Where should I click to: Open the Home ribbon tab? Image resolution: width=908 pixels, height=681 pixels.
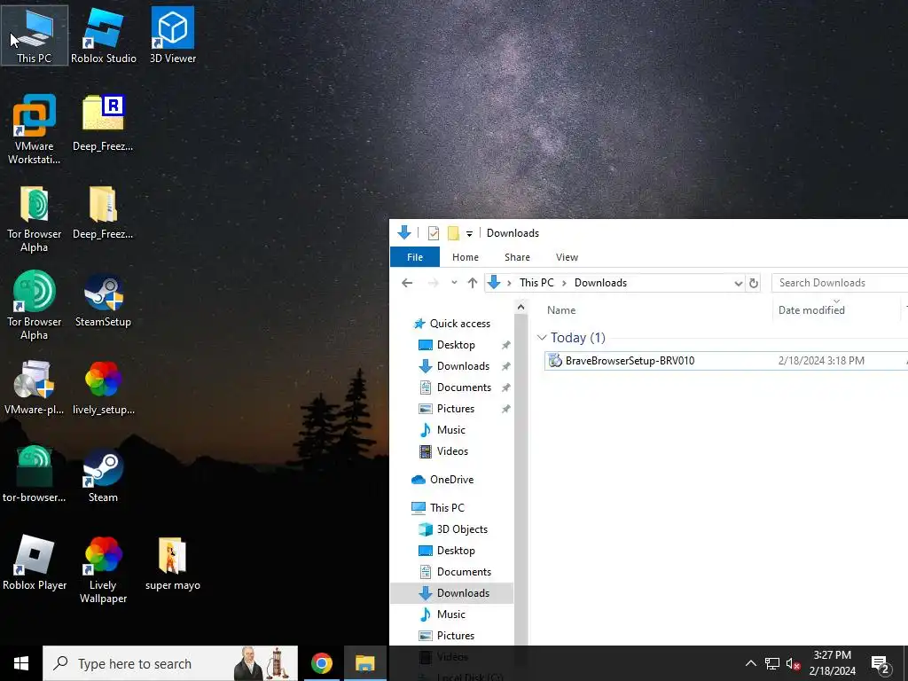click(x=466, y=257)
